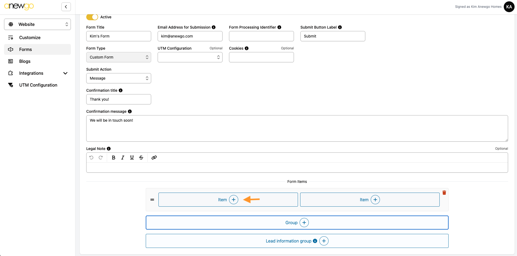Apply strikethrough in Legal Note toolbar
This screenshot has height=256, width=517.
(x=141, y=158)
